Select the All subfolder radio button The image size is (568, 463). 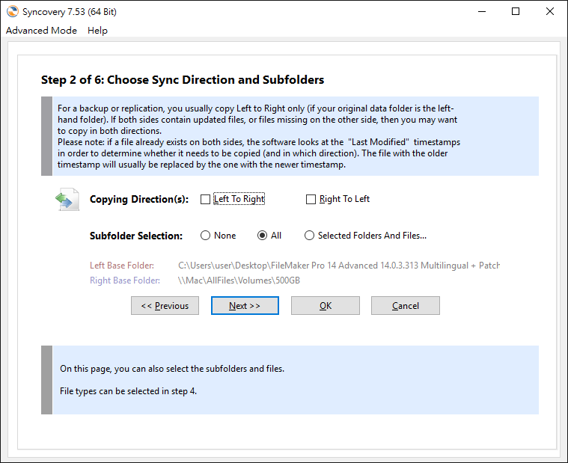coord(262,236)
